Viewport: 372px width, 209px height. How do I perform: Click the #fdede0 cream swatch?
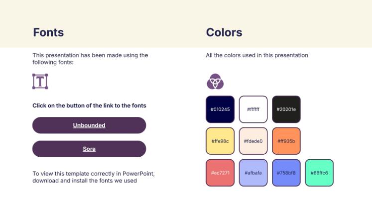[253, 141]
